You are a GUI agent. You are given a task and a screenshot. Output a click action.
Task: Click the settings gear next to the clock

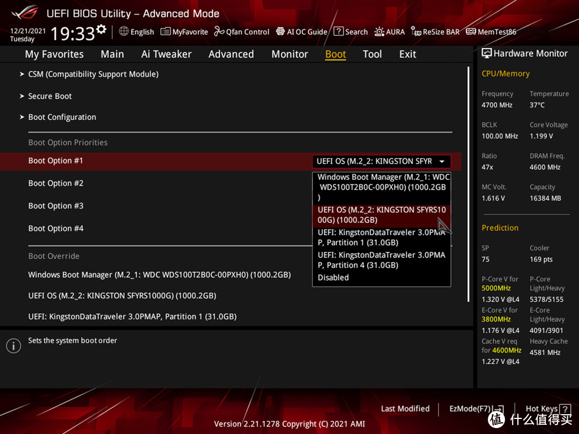(101, 29)
